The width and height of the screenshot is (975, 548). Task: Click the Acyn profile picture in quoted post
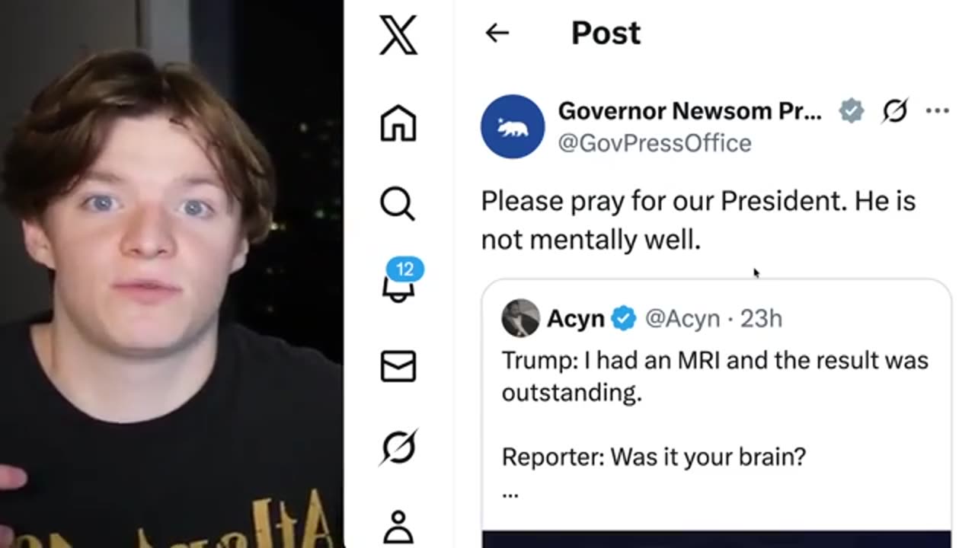tap(520, 318)
